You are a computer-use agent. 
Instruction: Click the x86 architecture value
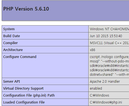pos(93,50)
